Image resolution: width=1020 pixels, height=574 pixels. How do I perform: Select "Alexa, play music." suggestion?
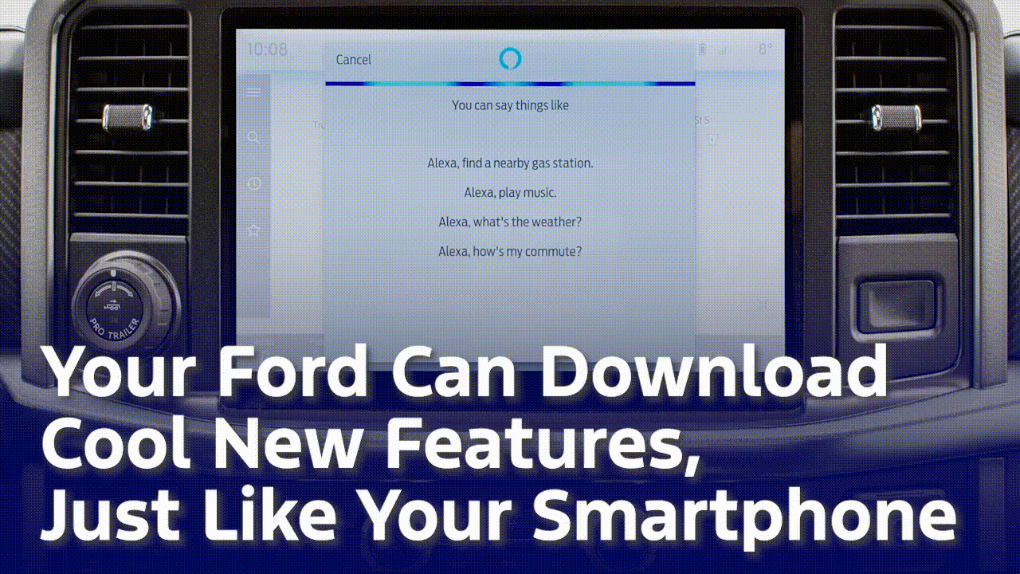click(510, 193)
